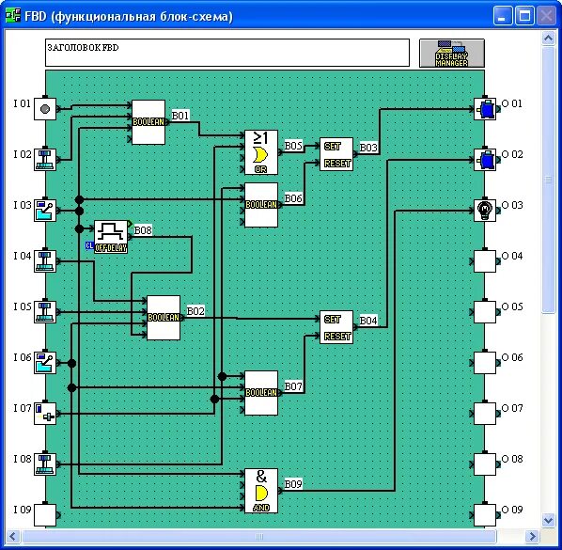Screen dimensions: 562x550
Task: Select input I 08 sensor icon
Action: coord(45,464)
